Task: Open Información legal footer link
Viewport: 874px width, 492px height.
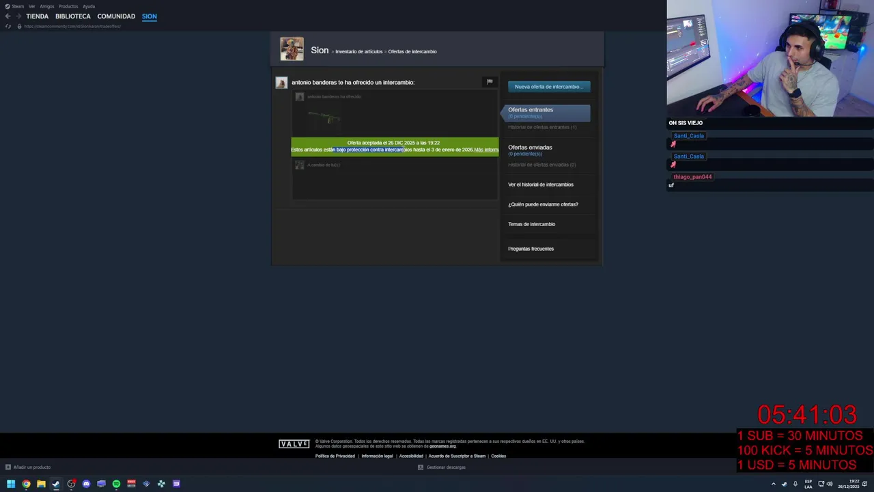Action: pyautogui.click(x=377, y=456)
